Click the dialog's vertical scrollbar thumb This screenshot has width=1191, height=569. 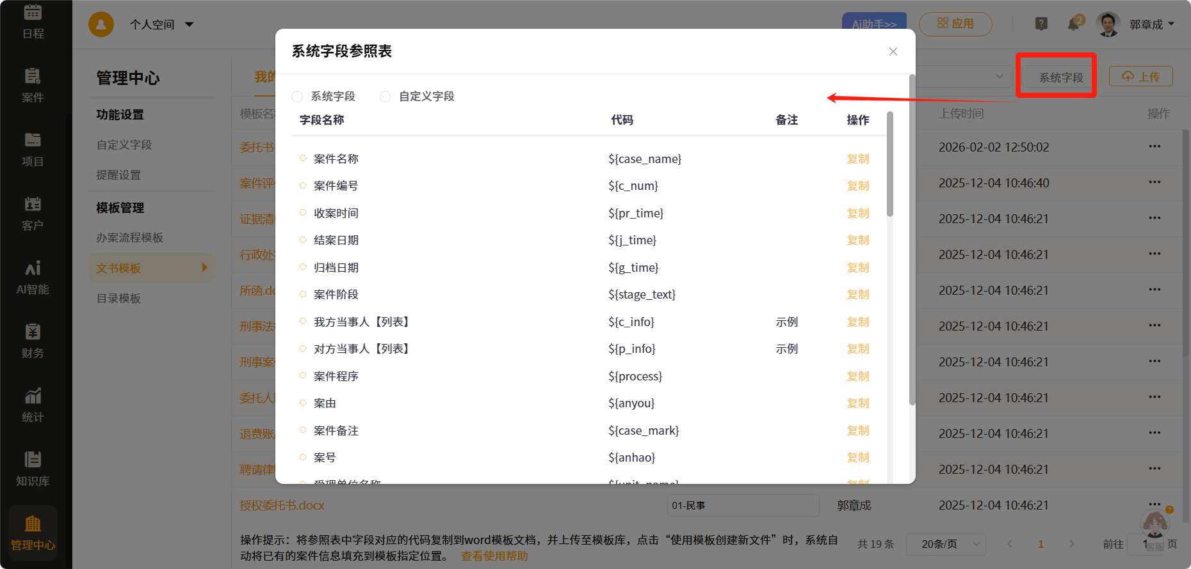click(889, 166)
